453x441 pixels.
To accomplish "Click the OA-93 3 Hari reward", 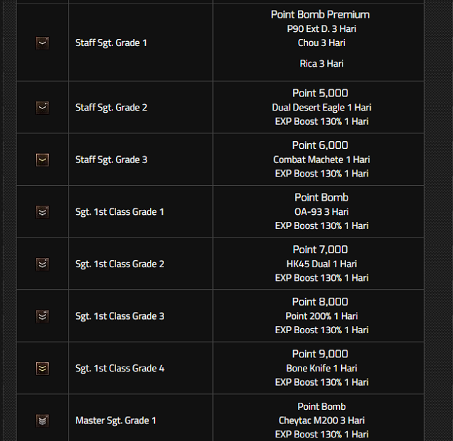I will (321, 212).
